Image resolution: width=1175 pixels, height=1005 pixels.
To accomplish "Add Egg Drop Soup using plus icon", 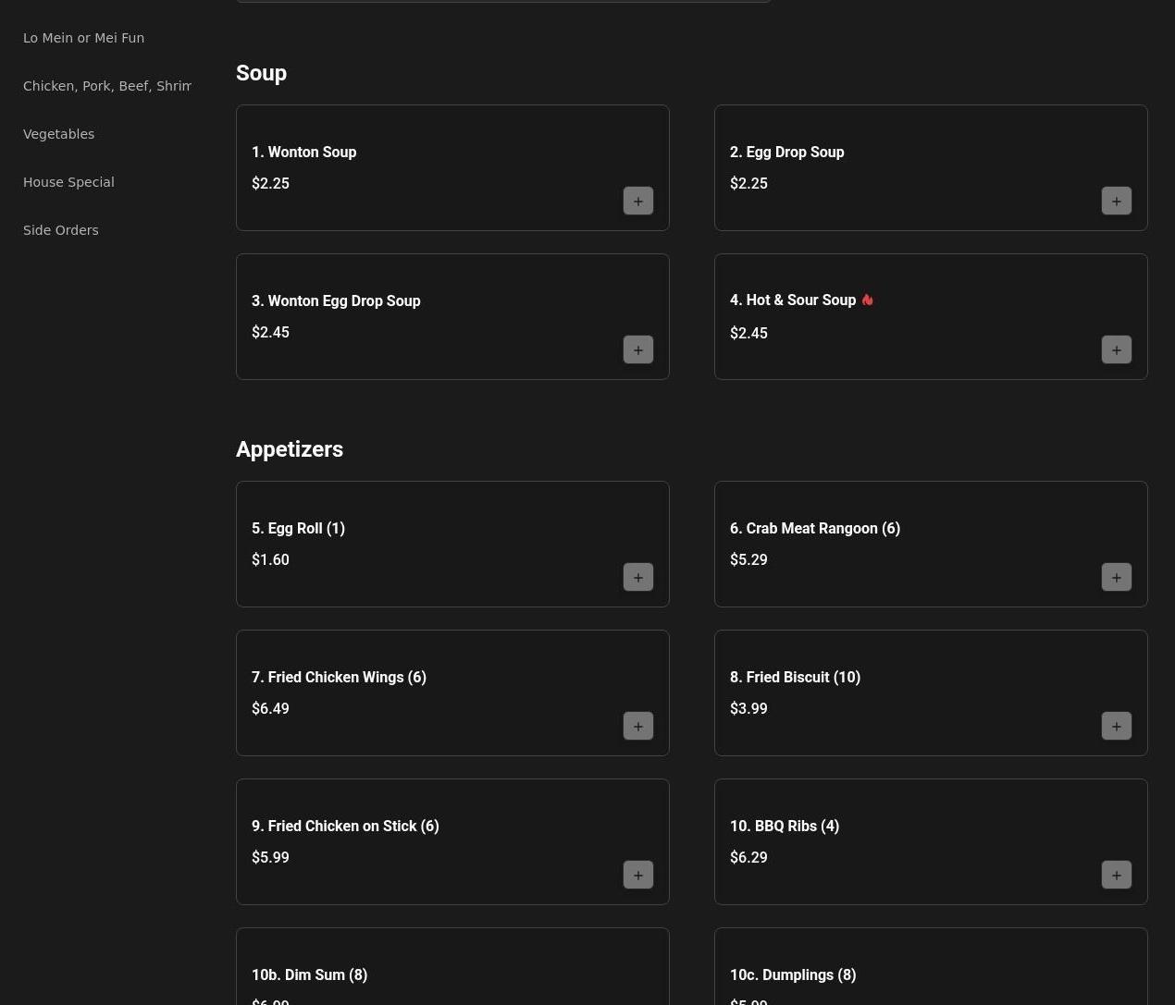I will click(x=1117, y=201).
